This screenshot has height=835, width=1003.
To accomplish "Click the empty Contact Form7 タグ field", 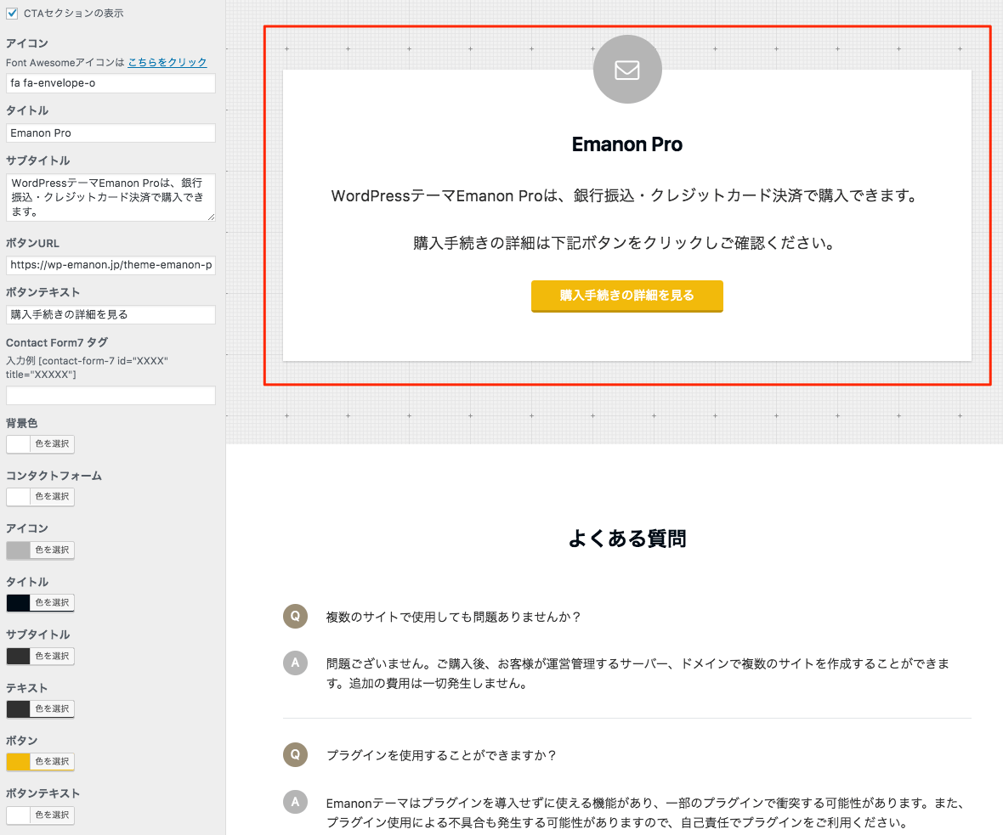I will [x=110, y=395].
